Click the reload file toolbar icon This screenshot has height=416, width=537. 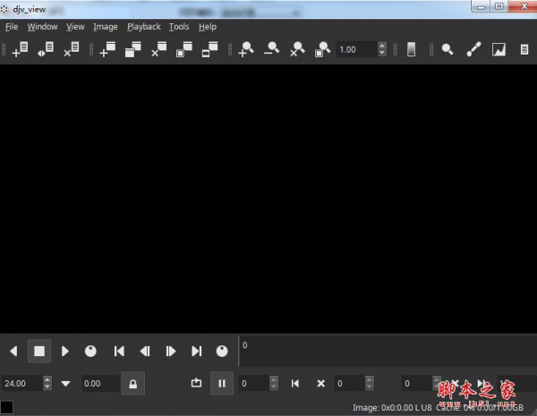46,49
